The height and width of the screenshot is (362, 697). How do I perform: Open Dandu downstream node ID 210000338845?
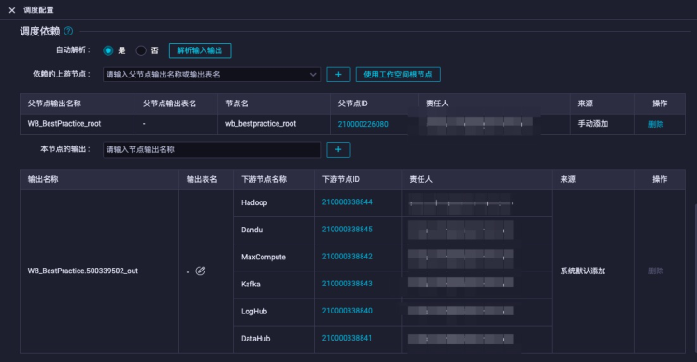pyautogui.click(x=348, y=230)
